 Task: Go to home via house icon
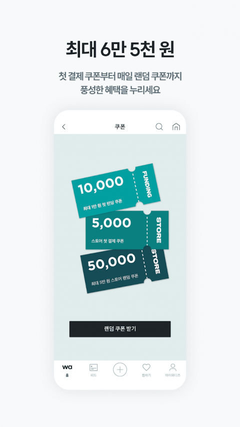pyautogui.click(x=176, y=127)
